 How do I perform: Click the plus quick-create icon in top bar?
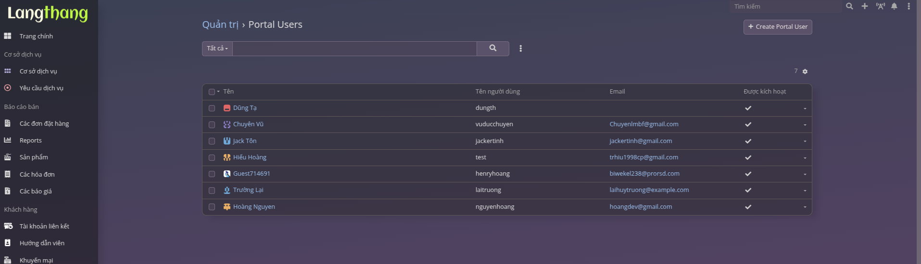[x=865, y=6]
